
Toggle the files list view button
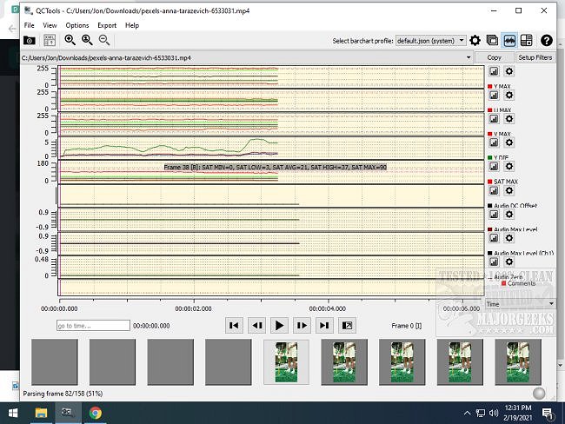coord(492,40)
